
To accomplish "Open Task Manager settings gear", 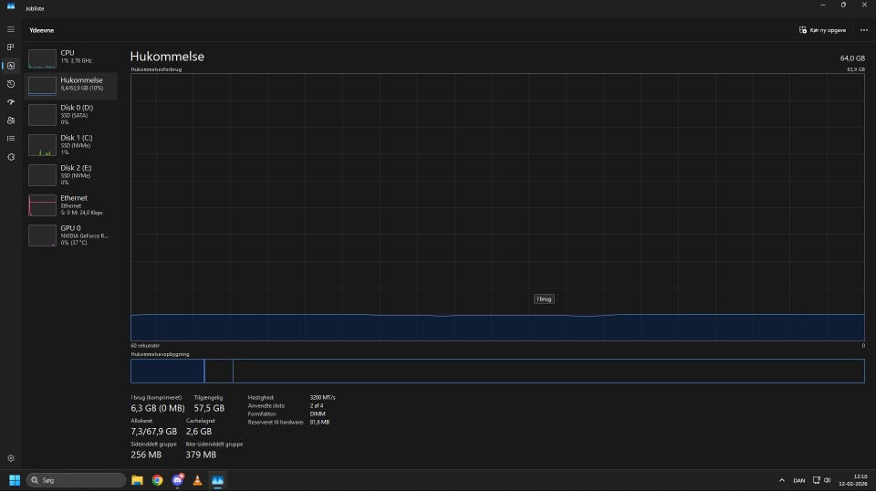I will (x=11, y=458).
